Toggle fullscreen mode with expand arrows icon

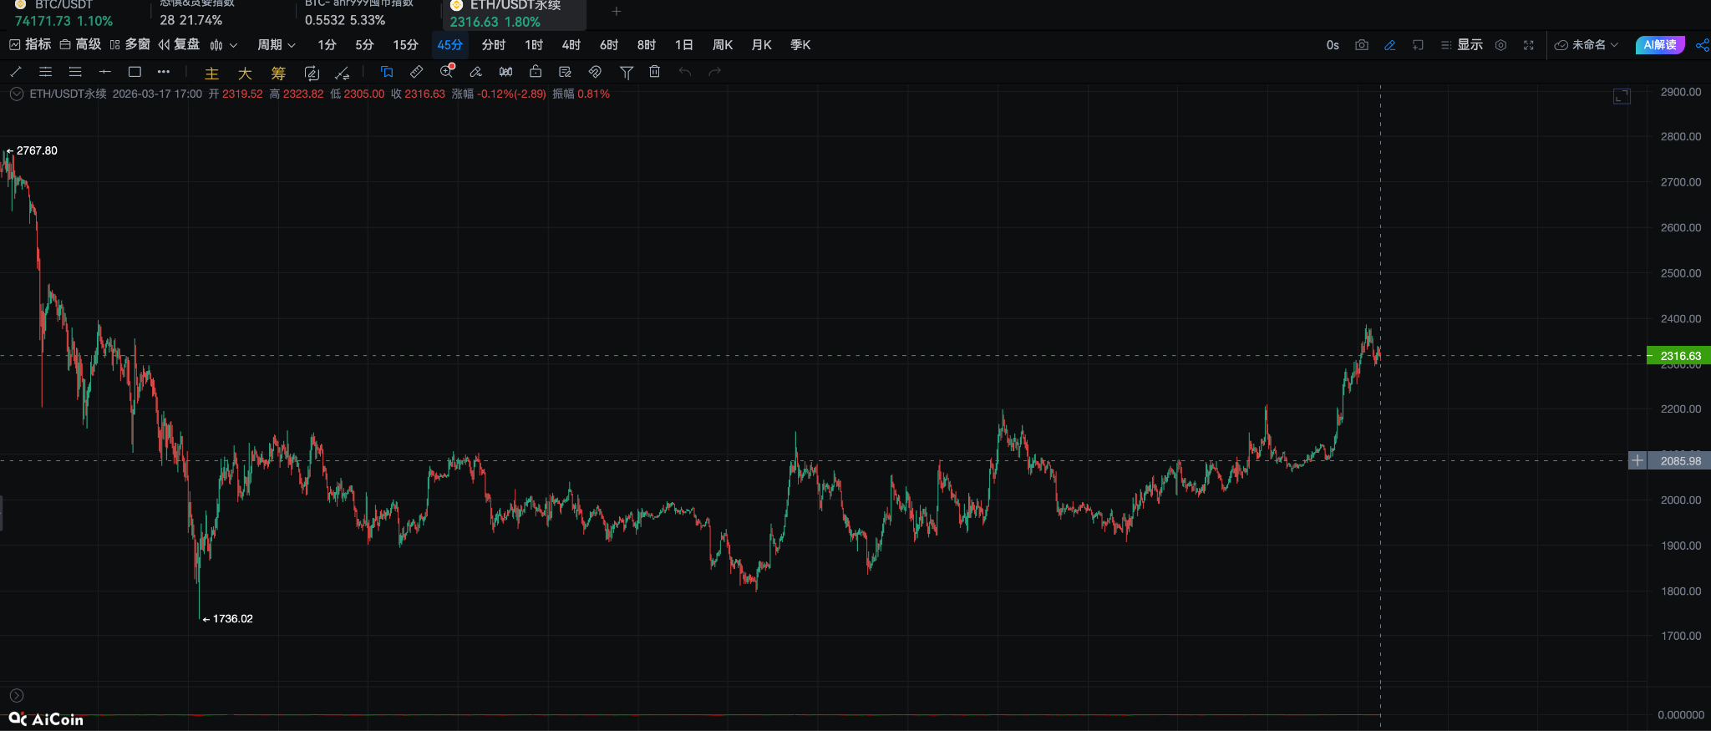coord(1529,45)
